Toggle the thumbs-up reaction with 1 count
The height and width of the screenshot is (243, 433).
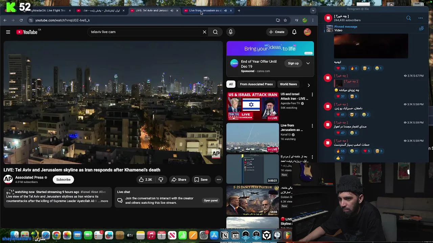(x=339, y=158)
